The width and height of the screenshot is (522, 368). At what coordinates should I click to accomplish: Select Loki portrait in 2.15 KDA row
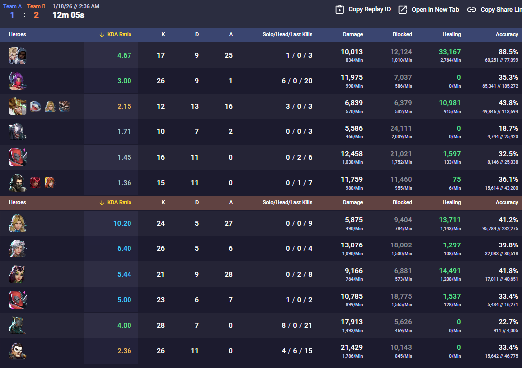tap(17, 106)
